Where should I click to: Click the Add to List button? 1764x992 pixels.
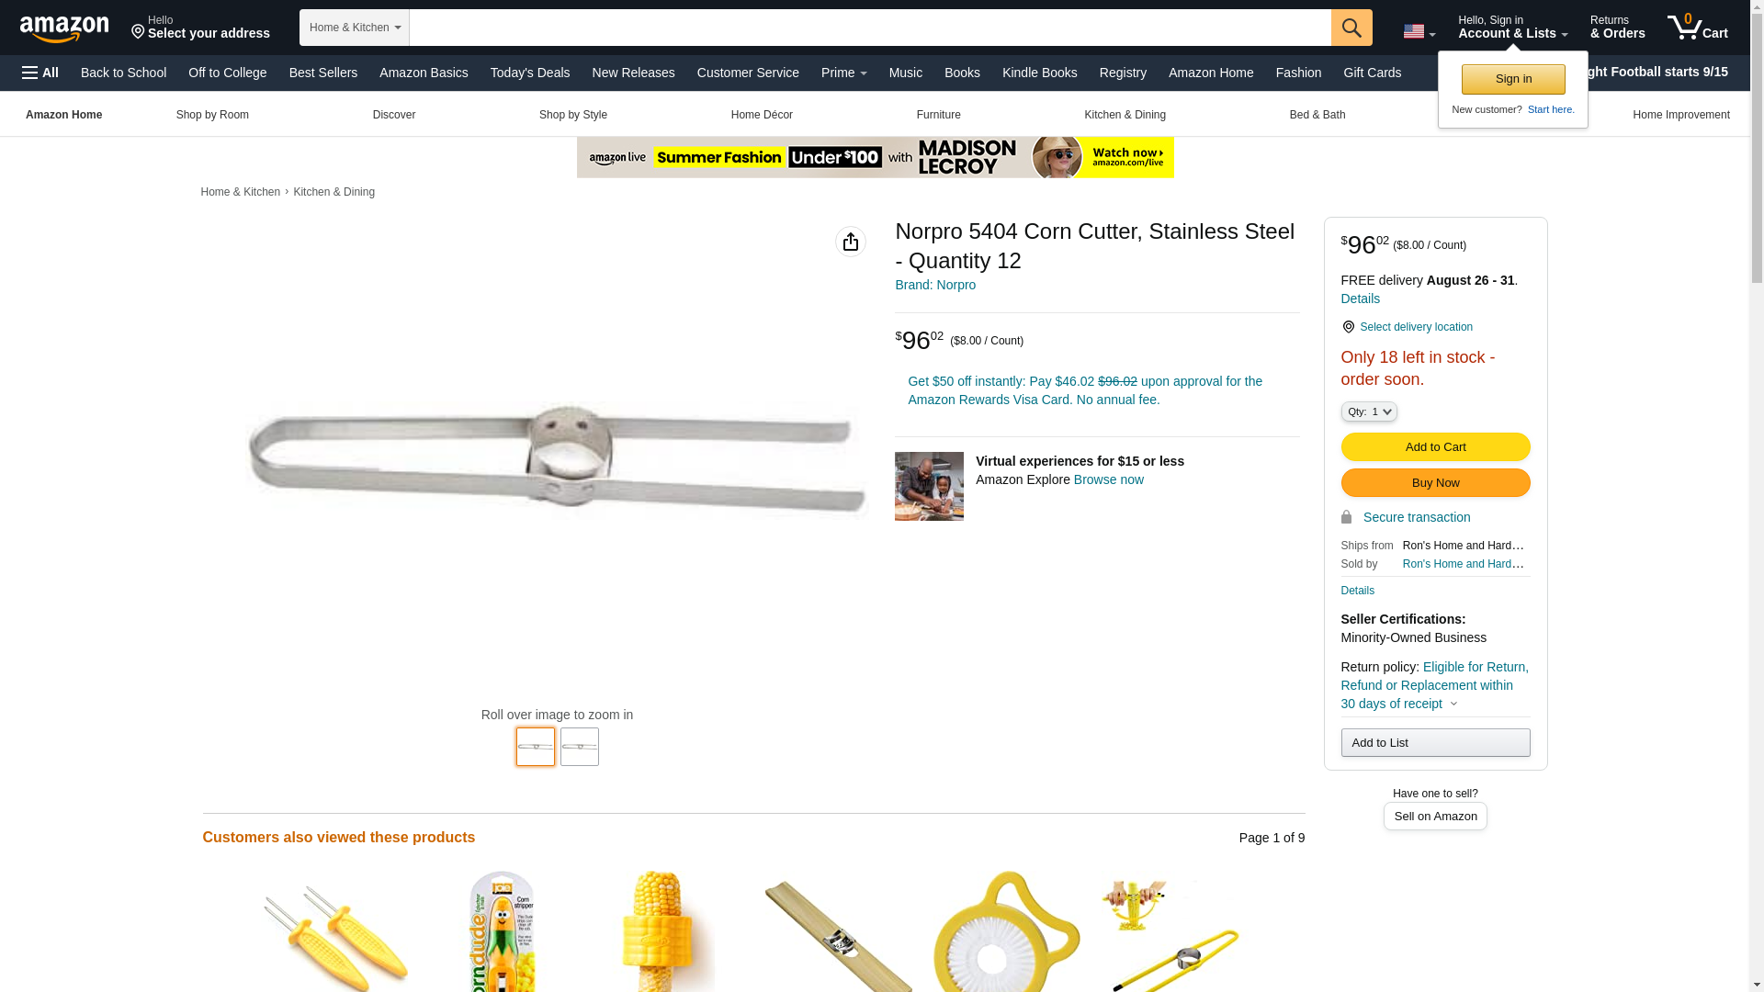[1435, 742]
